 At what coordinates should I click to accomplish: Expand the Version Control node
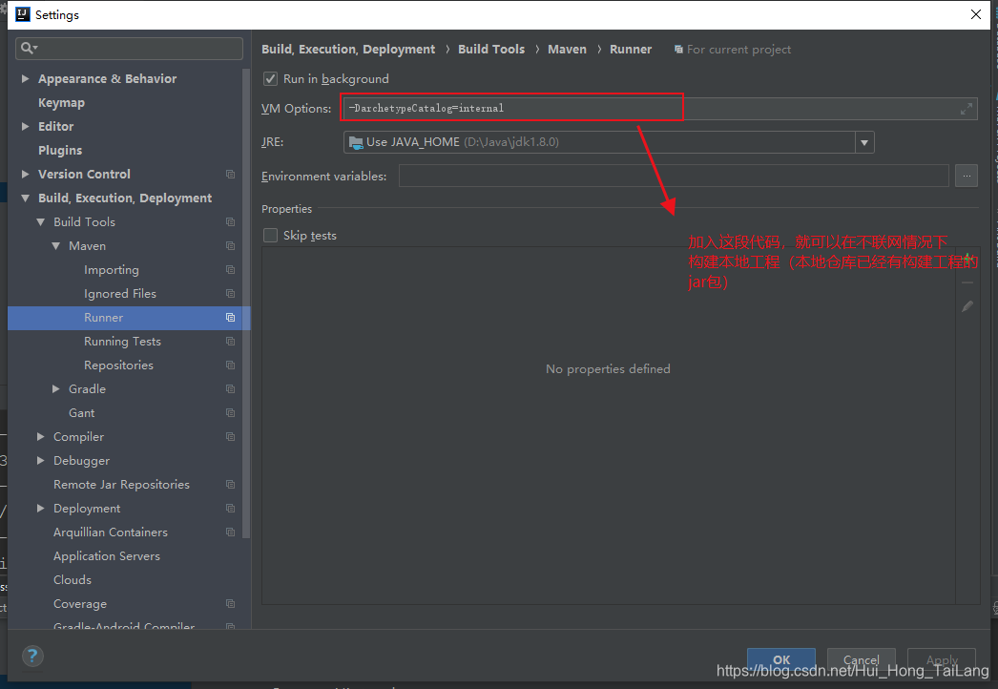point(26,174)
